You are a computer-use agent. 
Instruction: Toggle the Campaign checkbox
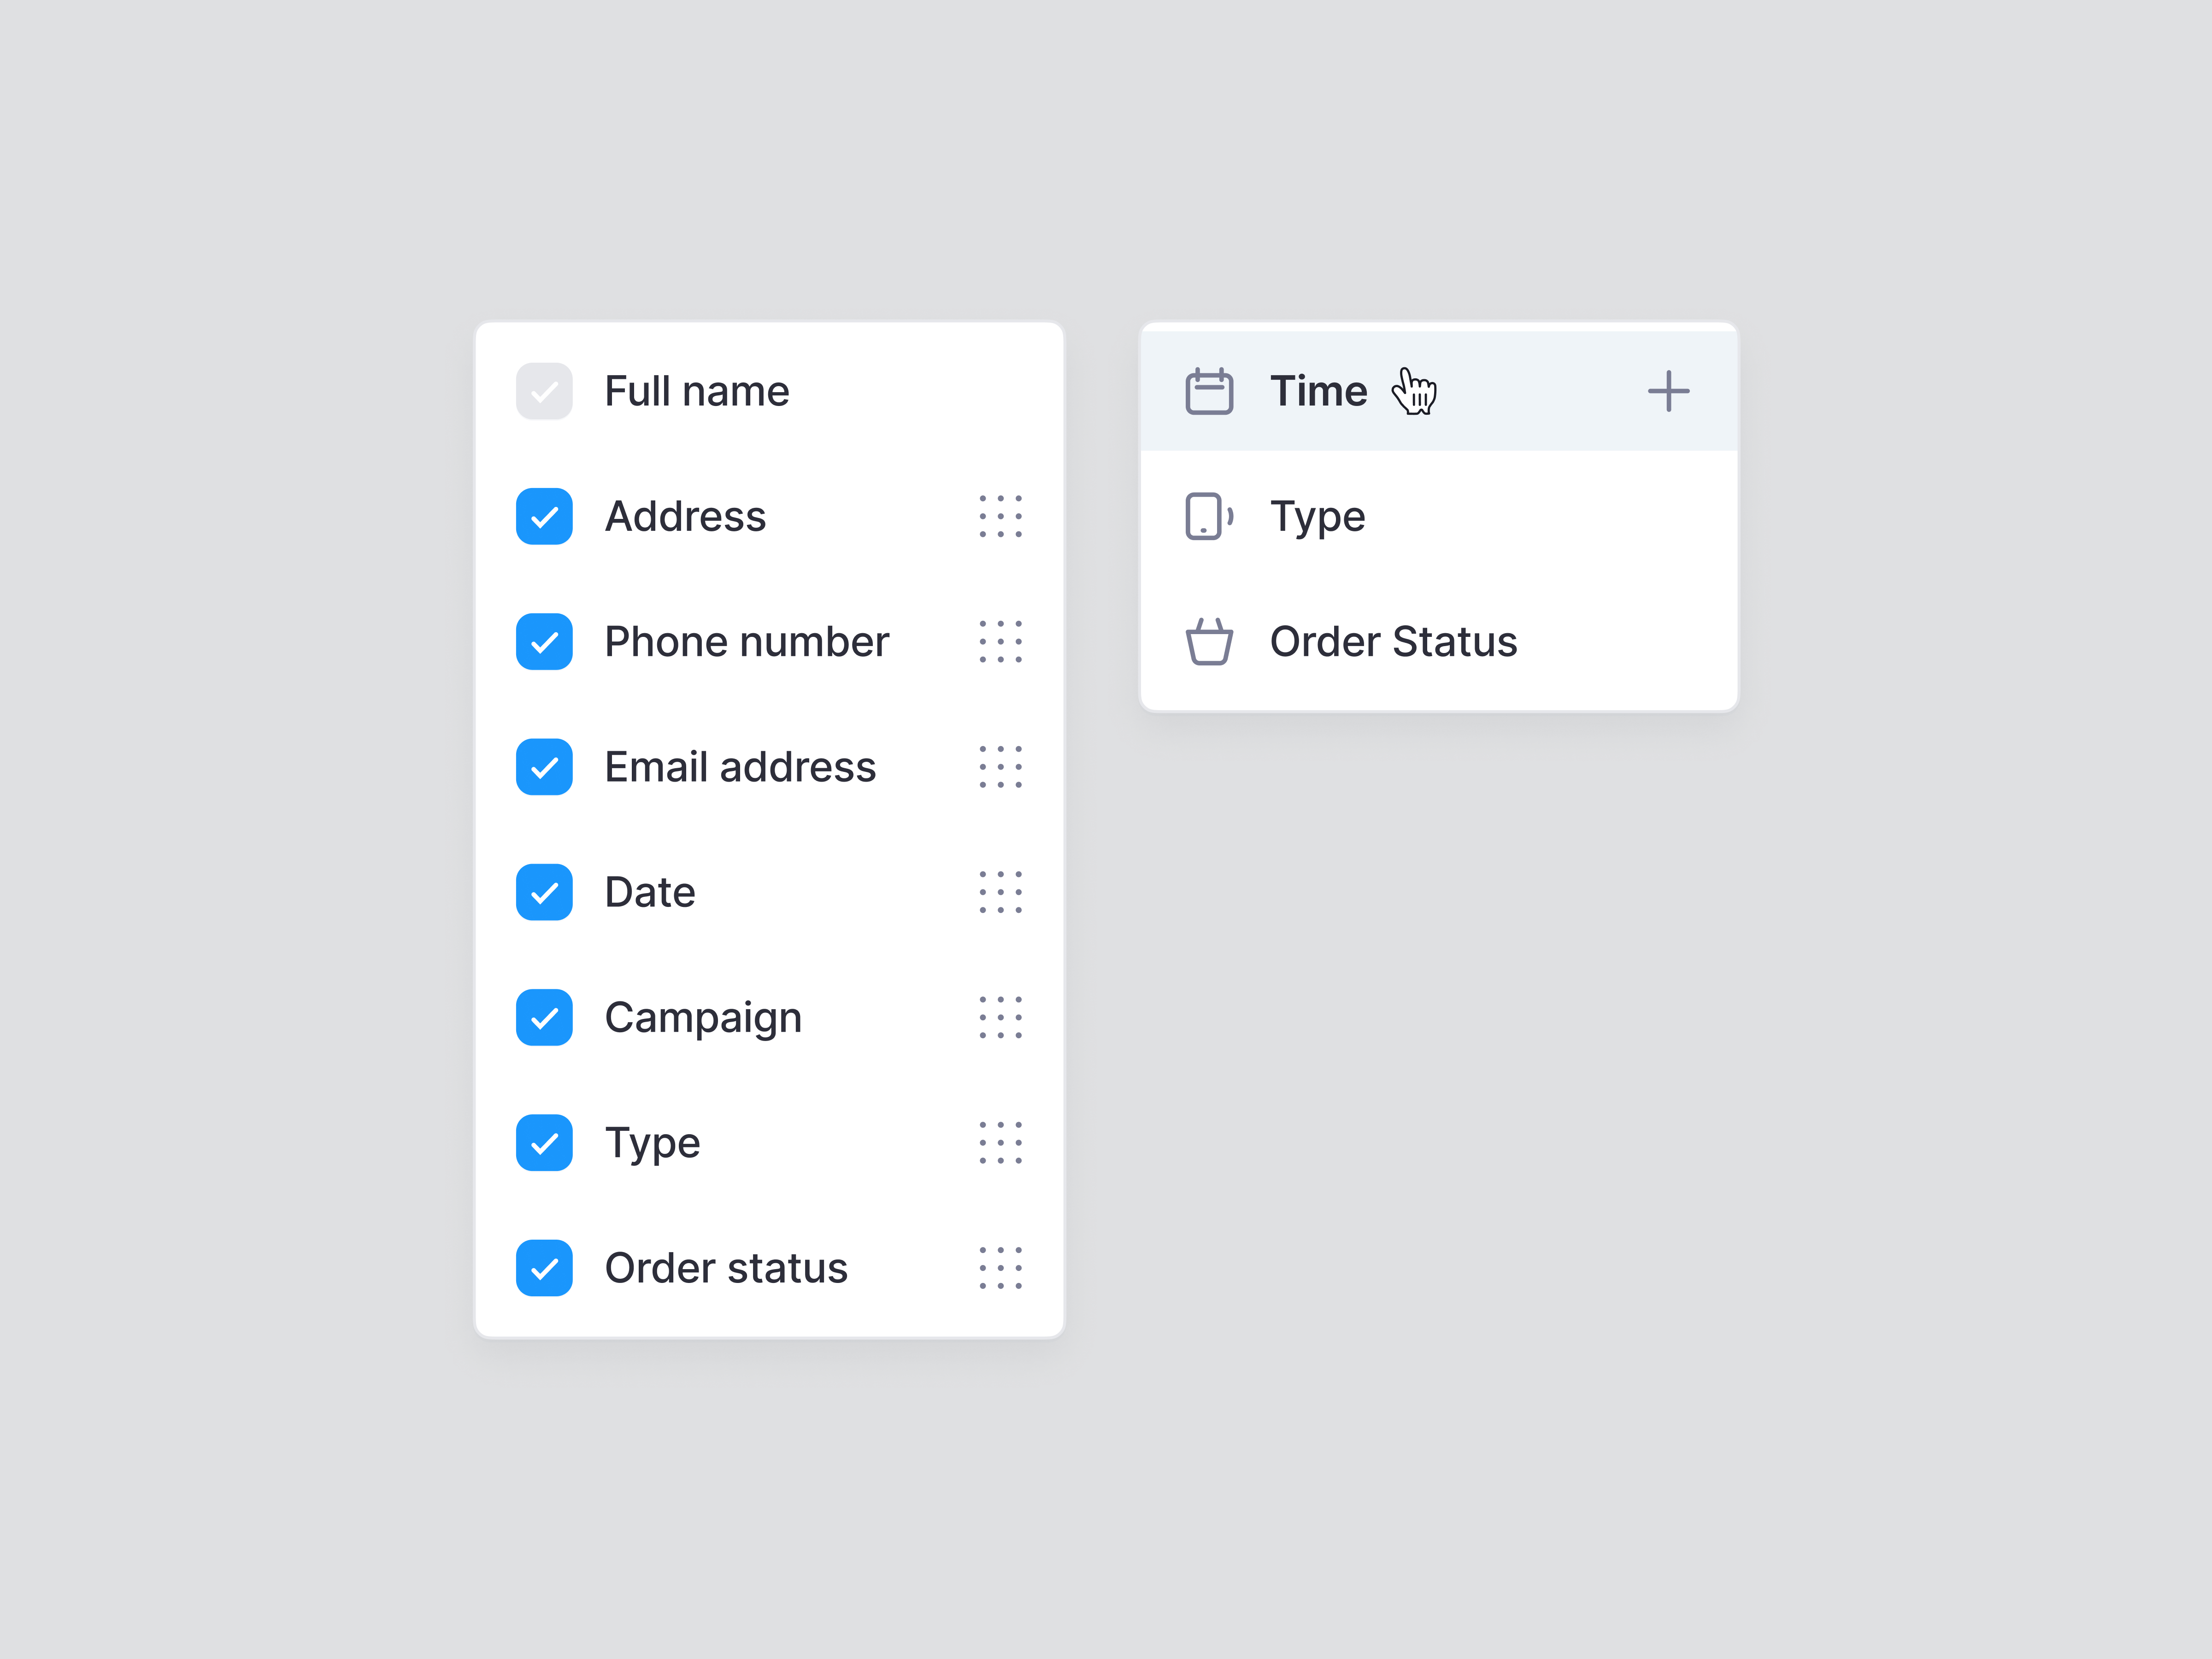[x=544, y=1017]
